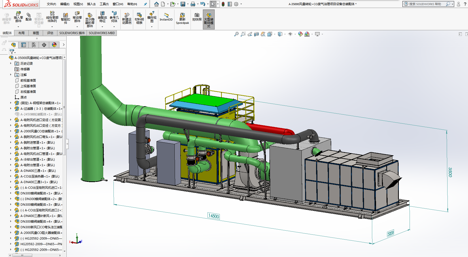Open the ConfigurationManager tab icon
The image size is (468, 257).
coord(34,45)
